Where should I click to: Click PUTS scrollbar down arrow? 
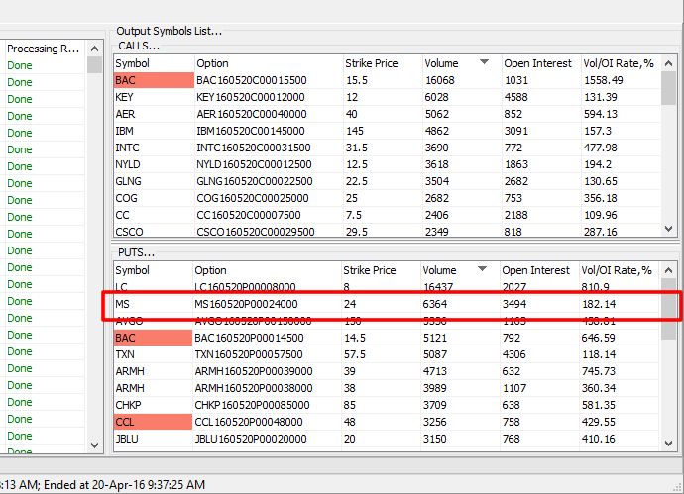click(x=668, y=444)
